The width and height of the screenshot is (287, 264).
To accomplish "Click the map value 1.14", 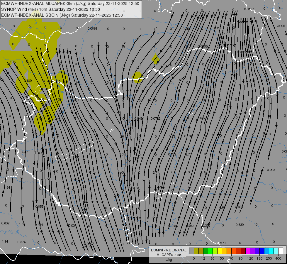I will (x=5, y=241).
